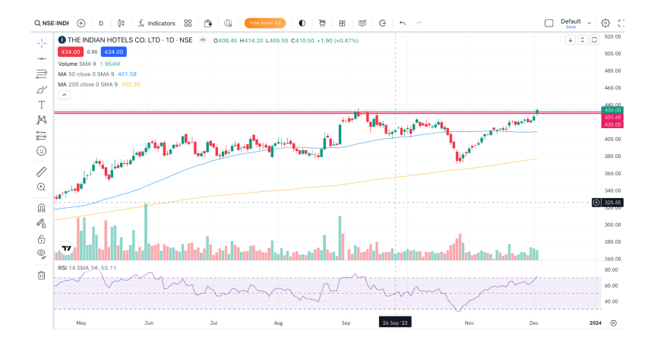Toggle lock all drawings padlock

click(x=42, y=238)
